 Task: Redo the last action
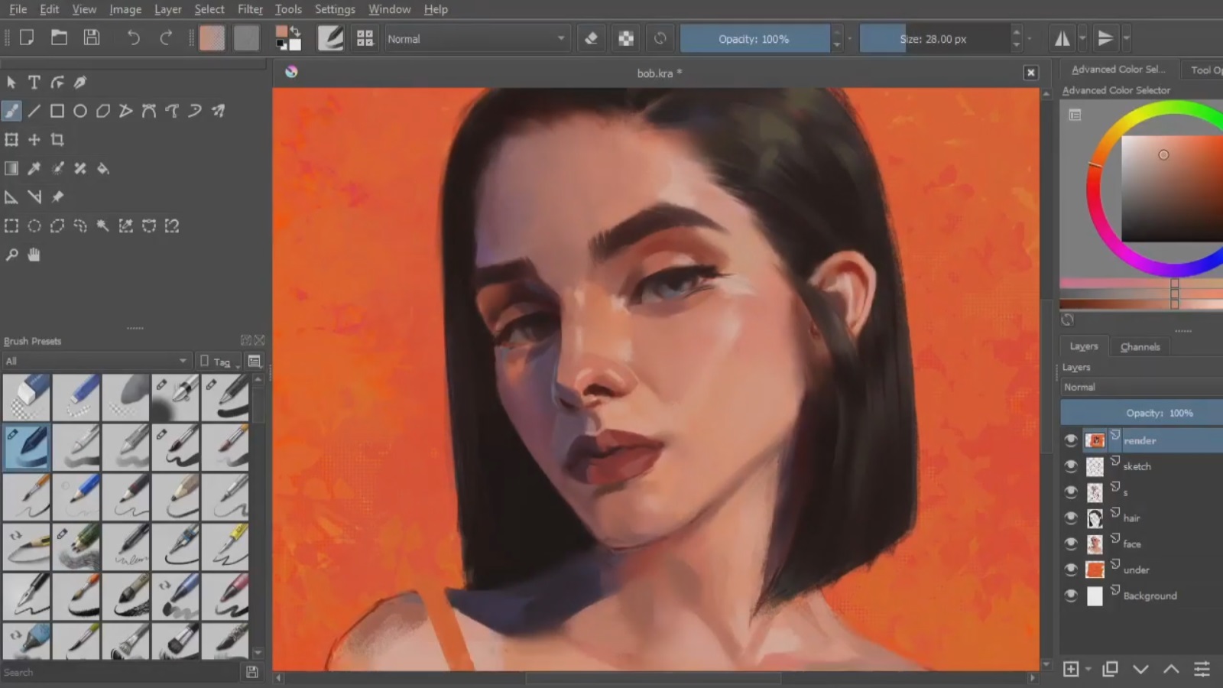[166, 38]
